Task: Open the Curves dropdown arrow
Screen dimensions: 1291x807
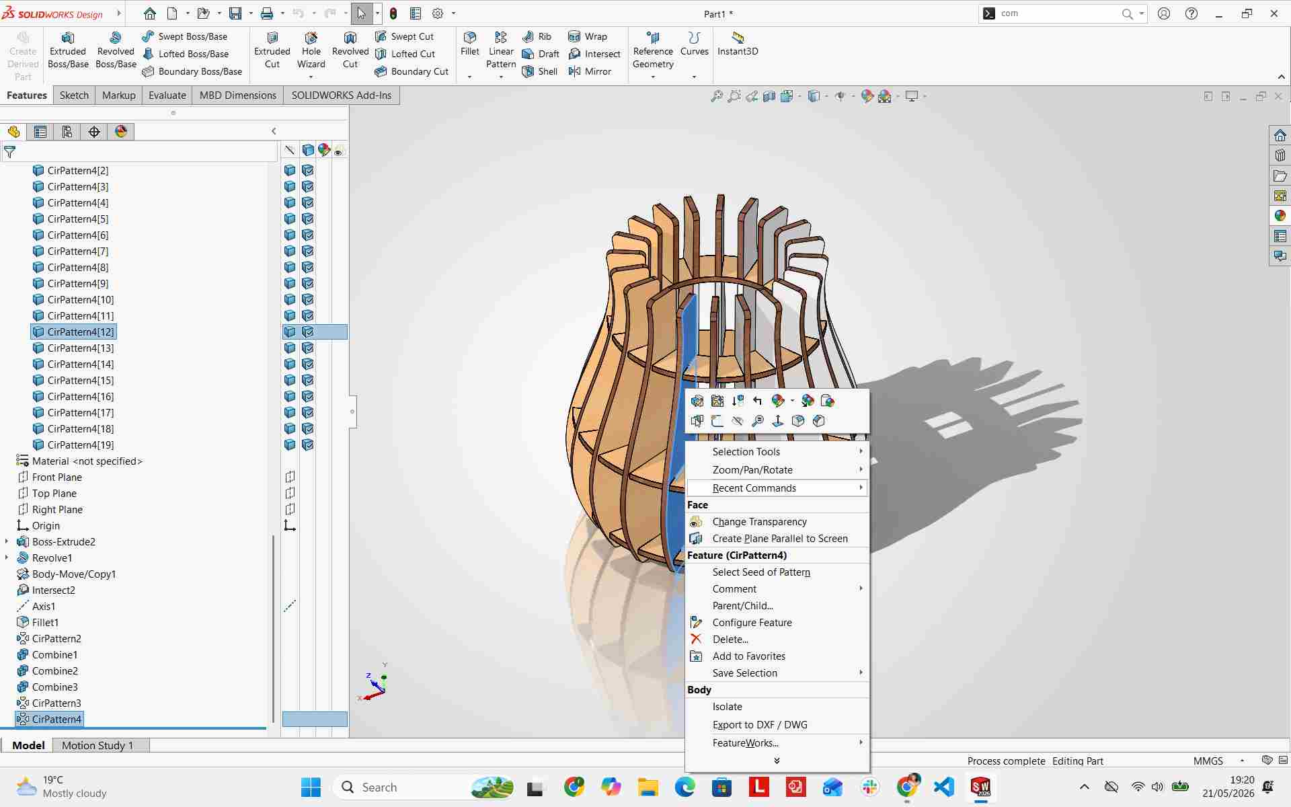Action: (x=694, y=77)
